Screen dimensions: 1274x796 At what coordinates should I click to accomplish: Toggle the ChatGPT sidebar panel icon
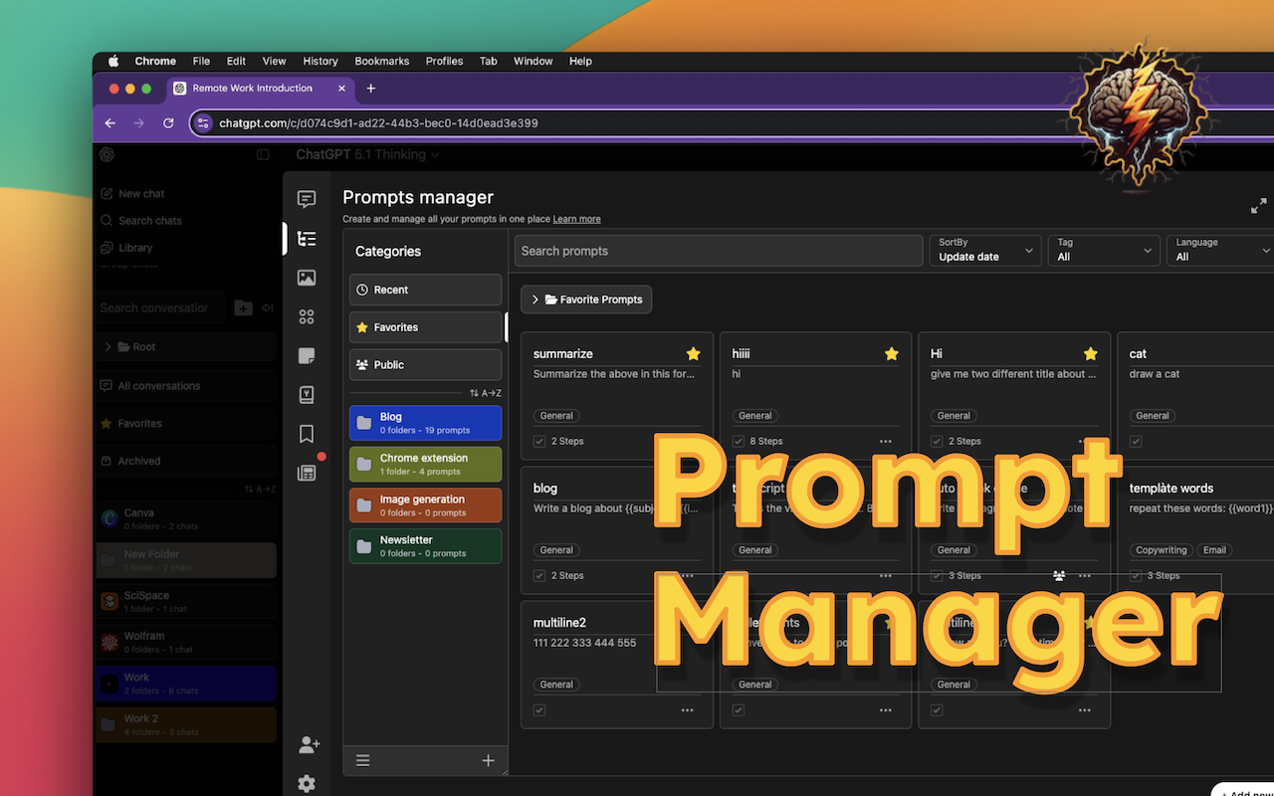(x=263, y=154)
